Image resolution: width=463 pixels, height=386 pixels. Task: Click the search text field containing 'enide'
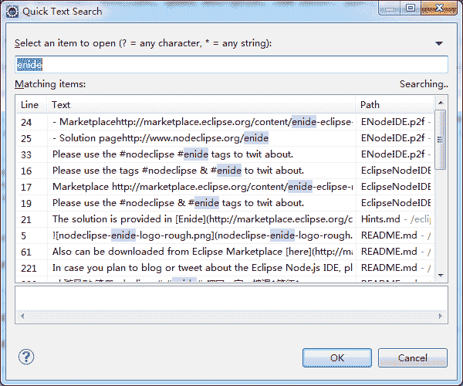tap(231, 64)
